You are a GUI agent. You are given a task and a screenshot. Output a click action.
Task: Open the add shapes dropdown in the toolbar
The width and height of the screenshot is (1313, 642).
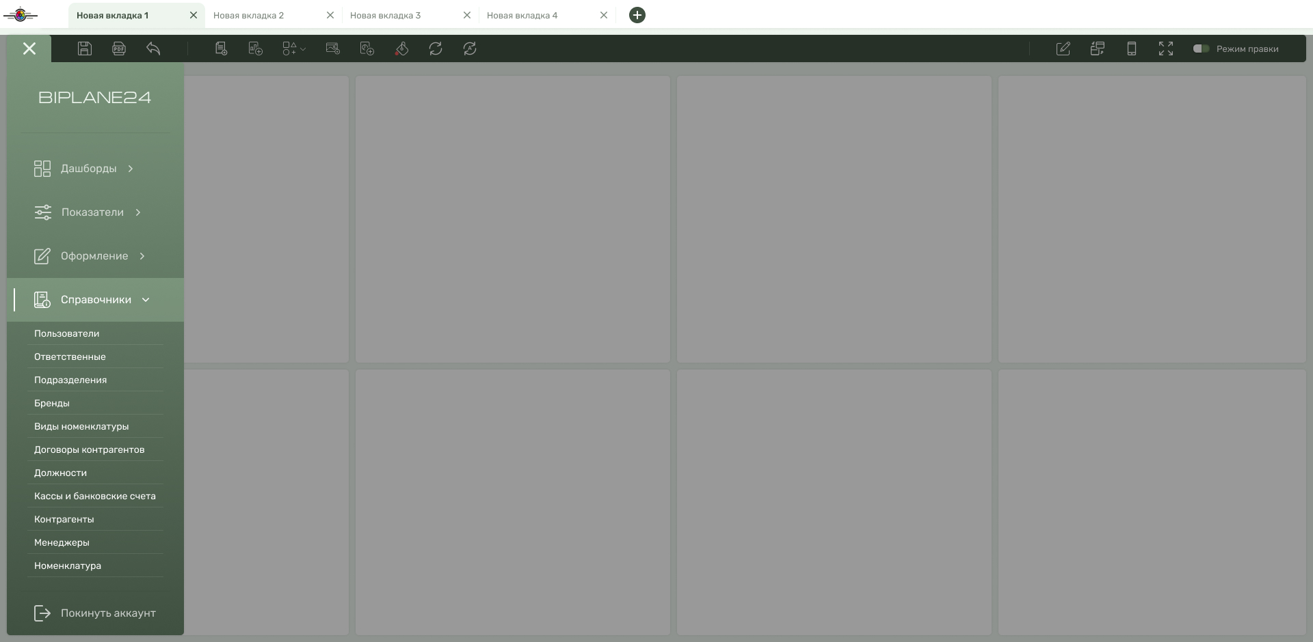[x=294, y=48]
